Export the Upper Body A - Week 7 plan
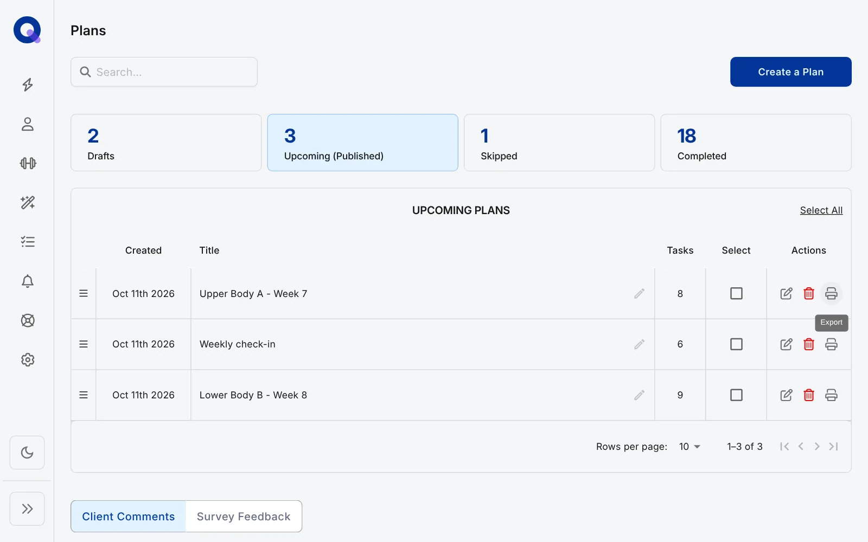This screenshot has width=868, height=542. pos(831,293)
